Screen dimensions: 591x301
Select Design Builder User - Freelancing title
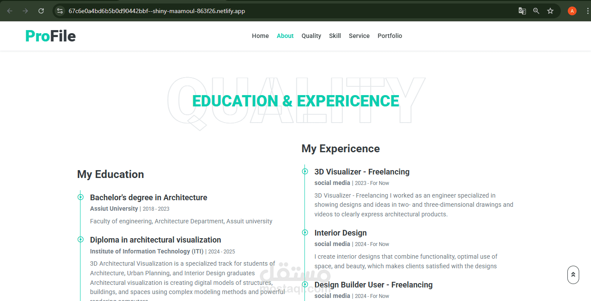click(x=373, y=285)
